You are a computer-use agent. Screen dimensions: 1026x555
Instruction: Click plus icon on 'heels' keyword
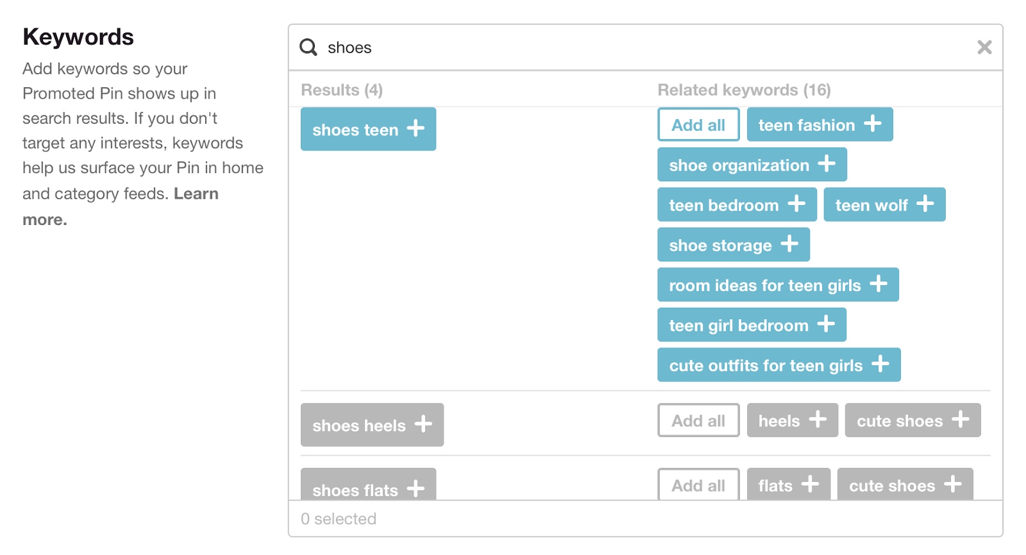[818, 420]
